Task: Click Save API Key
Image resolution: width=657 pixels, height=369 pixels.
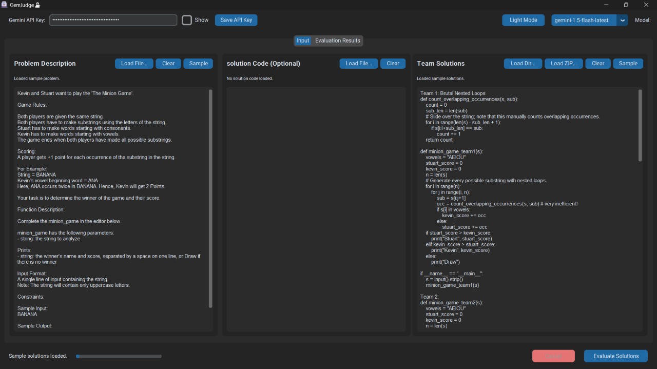Action: pos(236,20)
